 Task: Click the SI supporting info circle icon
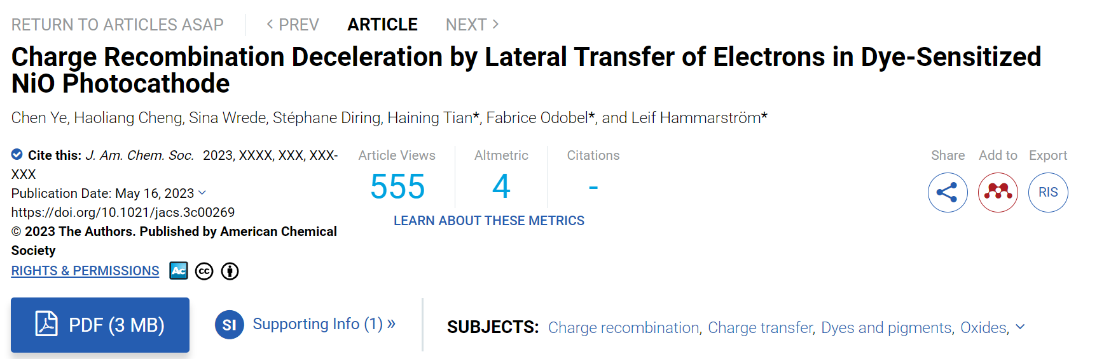click(x=230, y=325)
